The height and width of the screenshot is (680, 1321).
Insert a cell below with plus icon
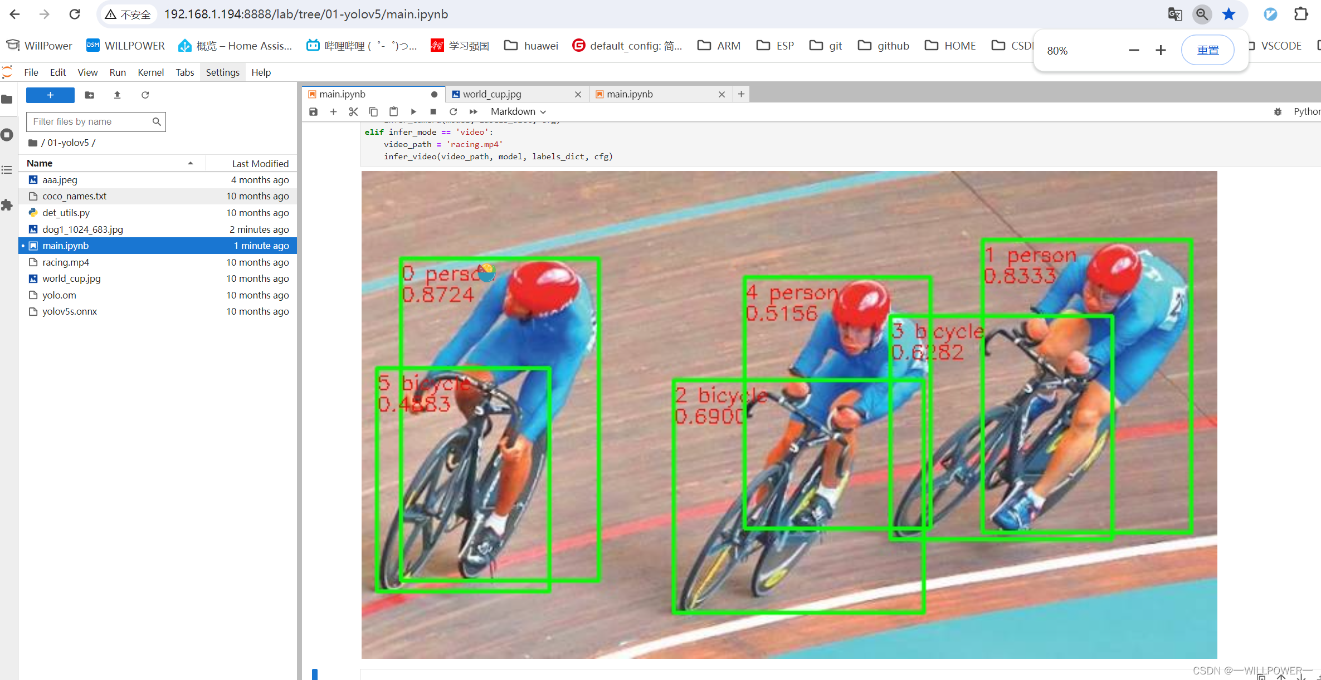pos(333,111)
